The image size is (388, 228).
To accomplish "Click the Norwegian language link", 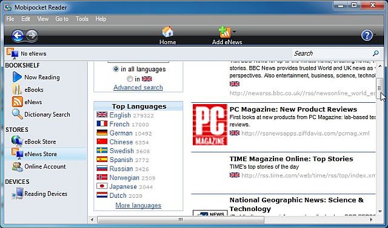I will click(124, 177).
